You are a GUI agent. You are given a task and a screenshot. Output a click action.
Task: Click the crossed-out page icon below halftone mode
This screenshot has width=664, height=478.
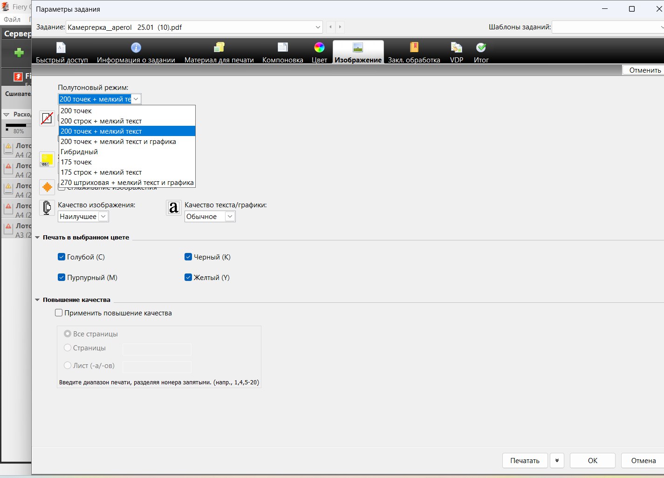47,118
